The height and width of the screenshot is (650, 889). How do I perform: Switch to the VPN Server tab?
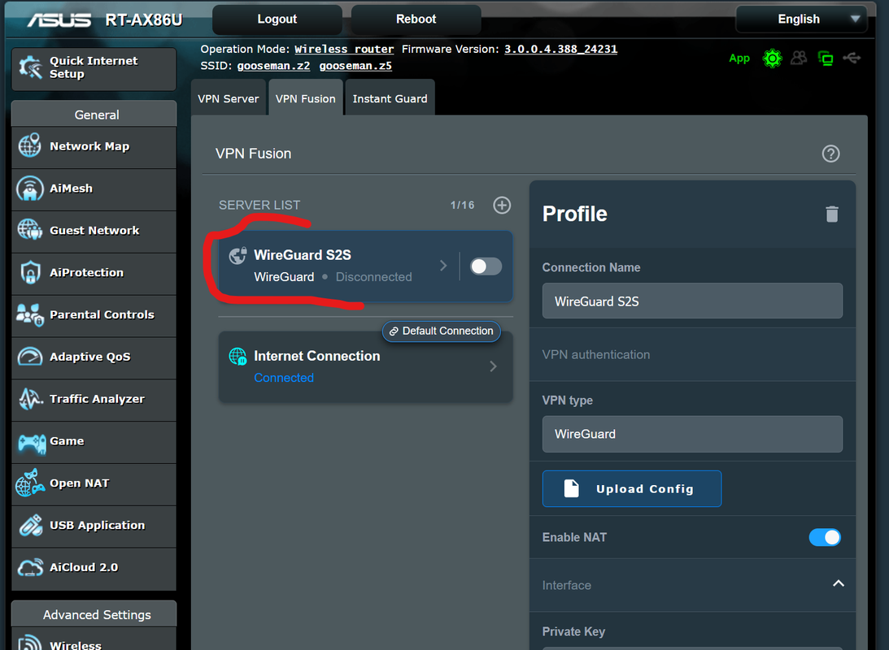coord(228,98)
